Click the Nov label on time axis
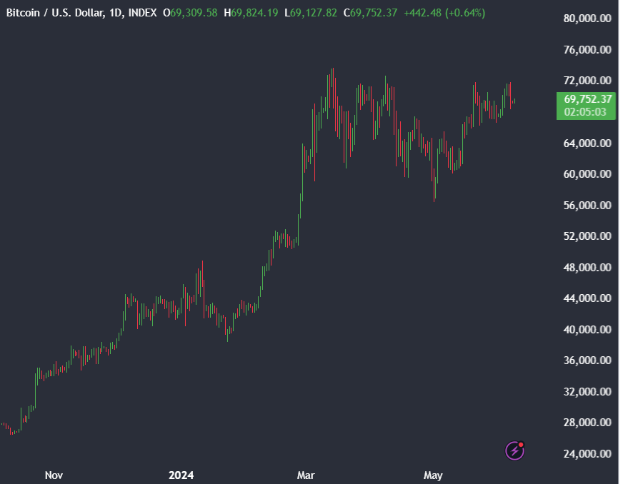This screenshot has height=484, width=623. pos(54,475)
